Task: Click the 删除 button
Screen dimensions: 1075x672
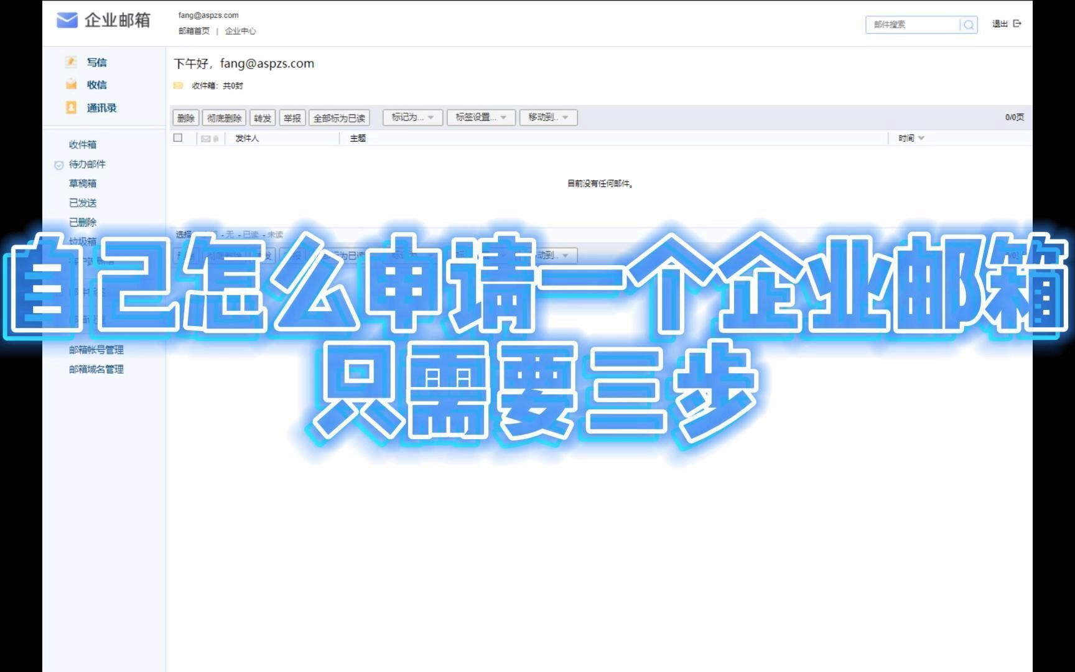Action: [x=186, y=118]
